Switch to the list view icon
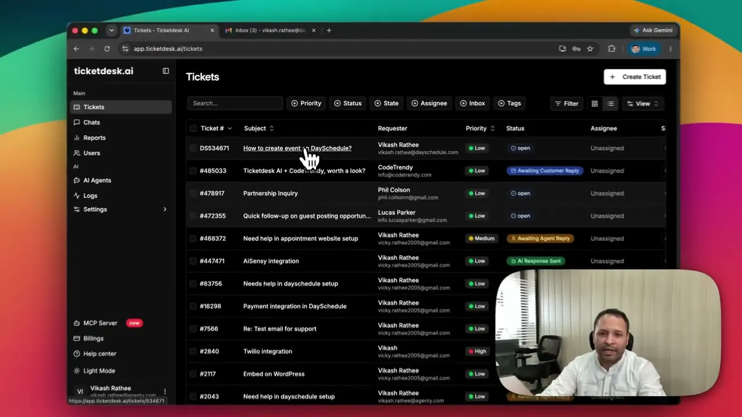The width and height of the screenshot is (742, 417). 610,104
